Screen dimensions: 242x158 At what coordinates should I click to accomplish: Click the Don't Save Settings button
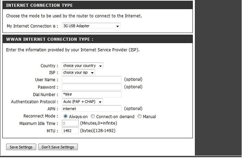coord(58,147)
